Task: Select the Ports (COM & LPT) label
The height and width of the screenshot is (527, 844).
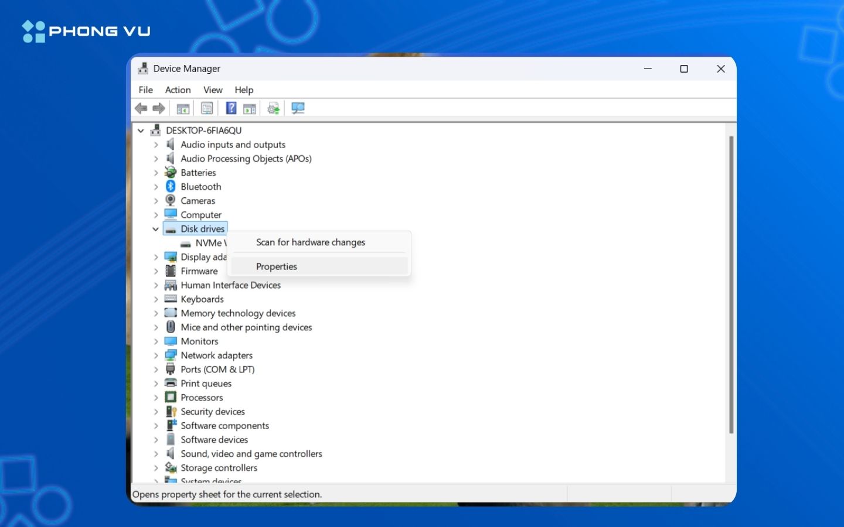Action: (217, 369)
